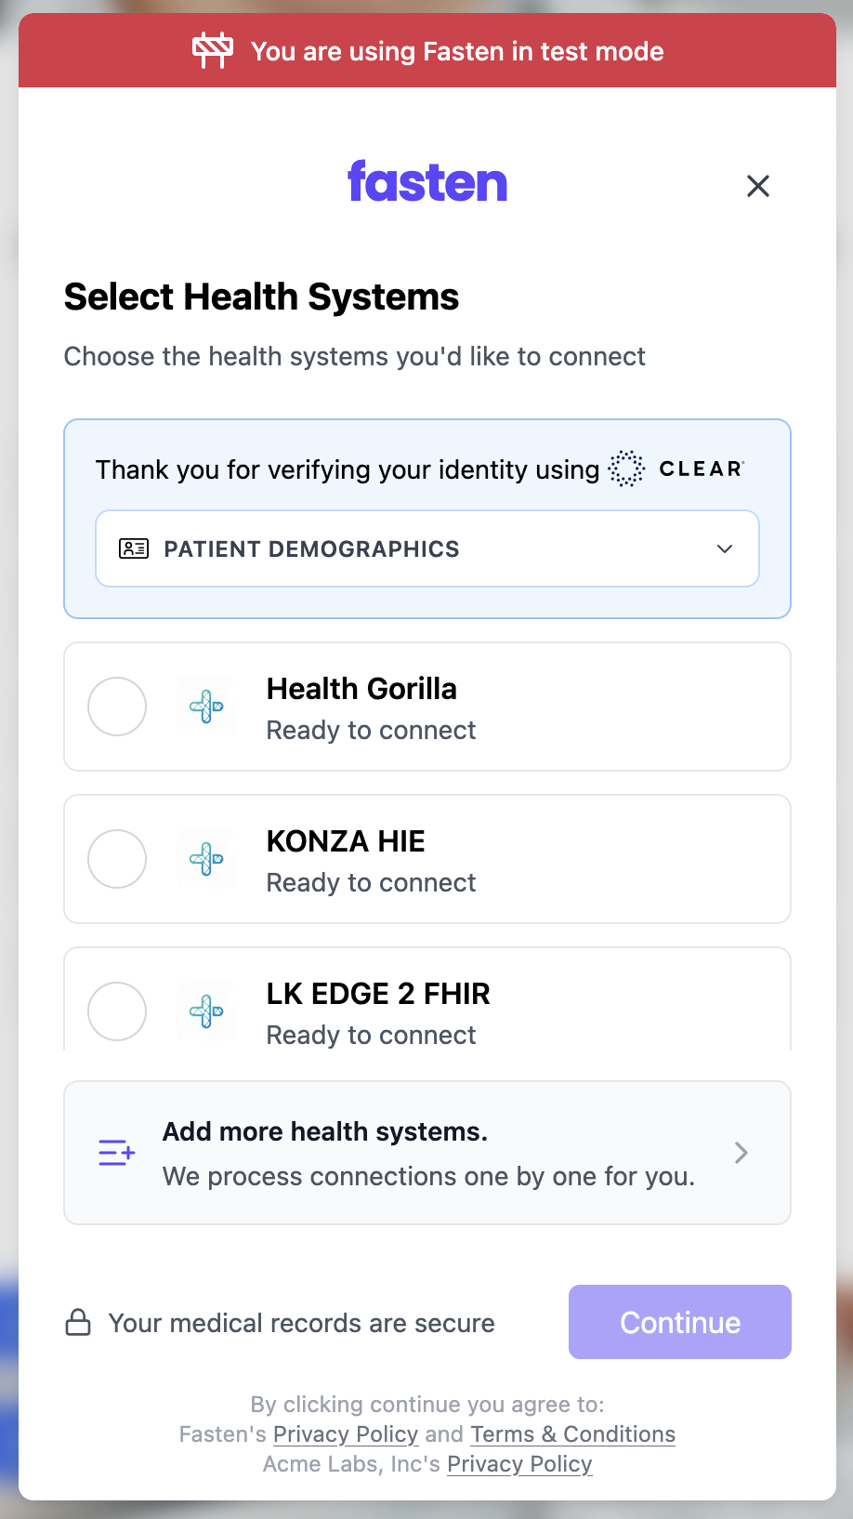Select the LK EDGE 2 FHIR radio button
Image resolution: width=853 pixels, height=1519 pixels.
117,1011
